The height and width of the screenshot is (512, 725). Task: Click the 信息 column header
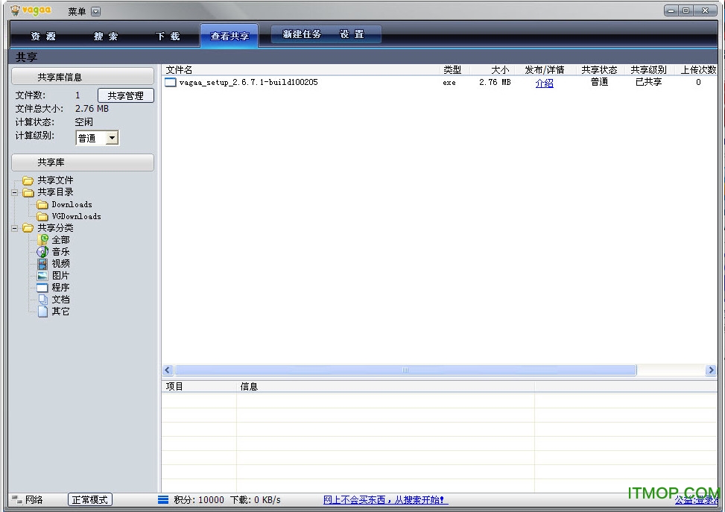[x=385, y=387]
